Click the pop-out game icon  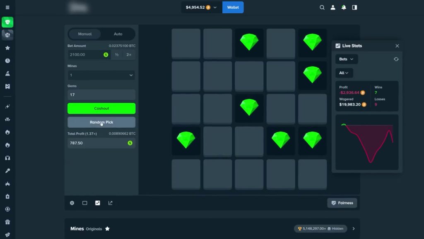pyautogui.click(x=110, y=203)
